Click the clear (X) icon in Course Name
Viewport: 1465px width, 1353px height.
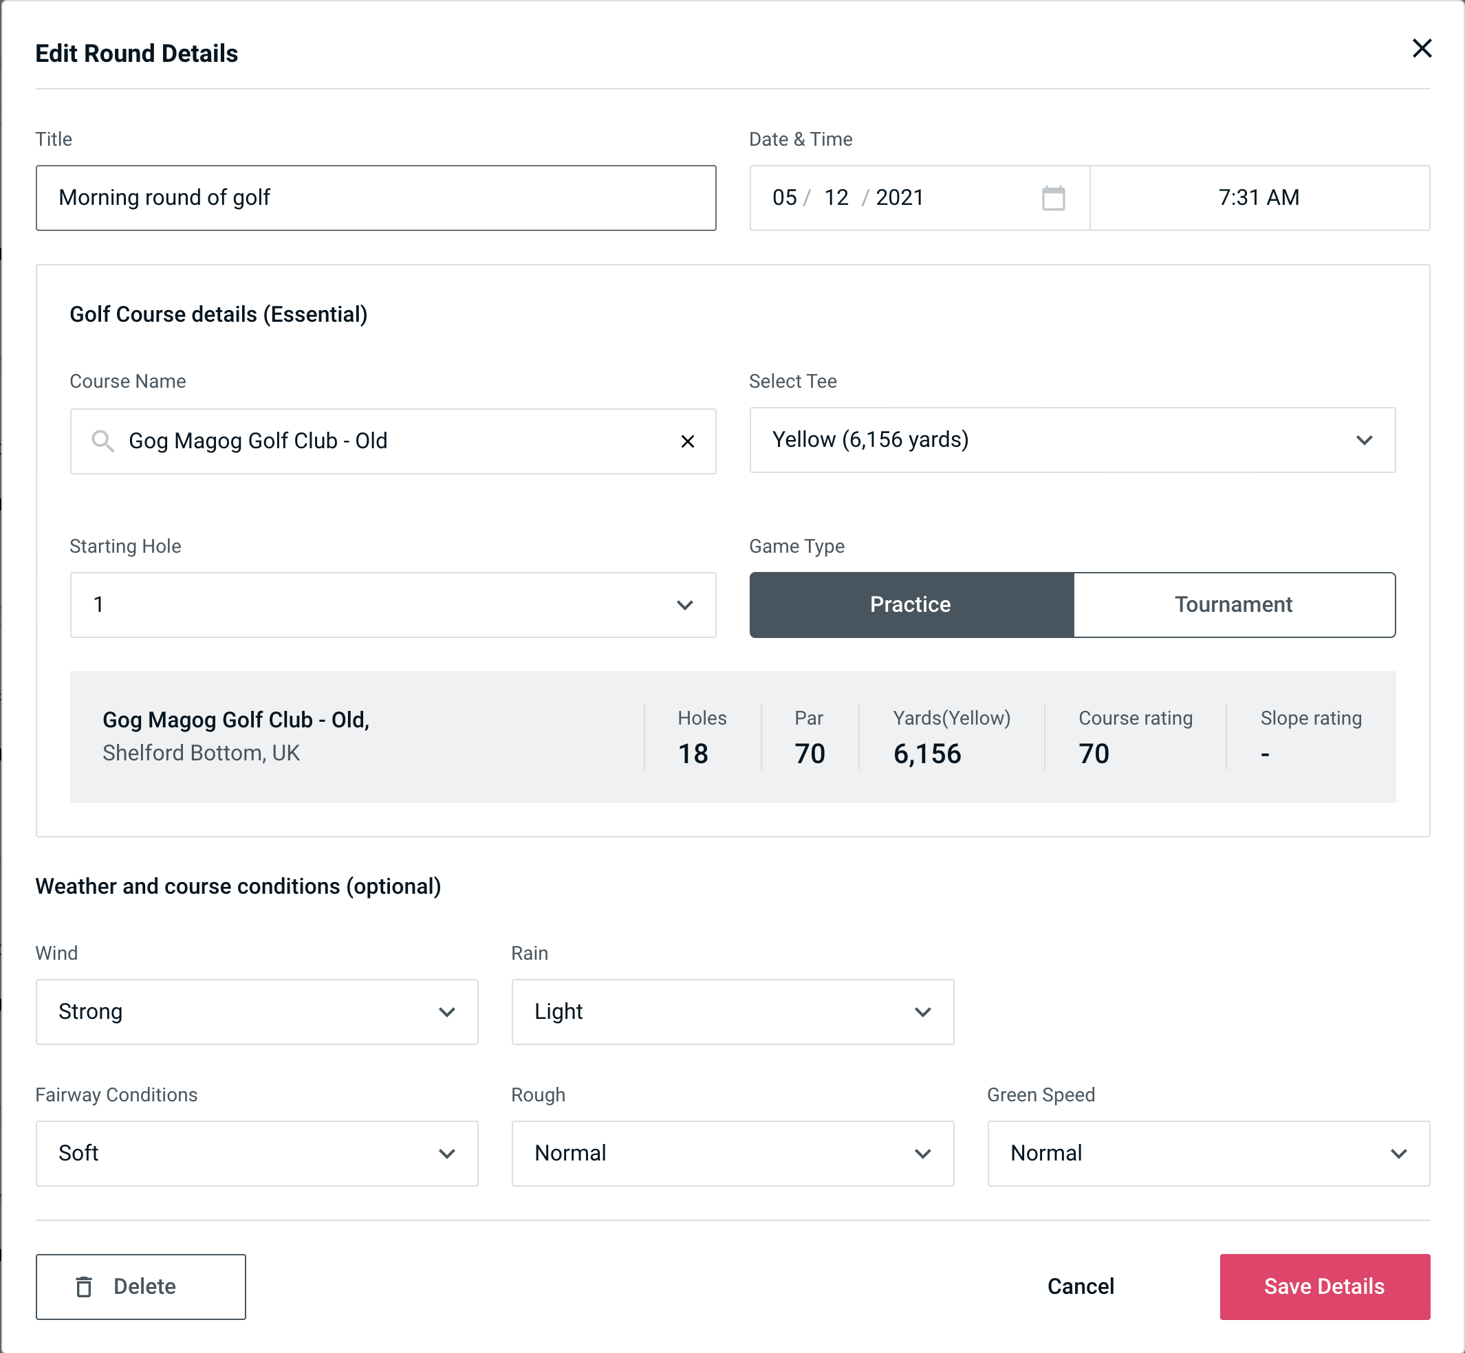pyautogui.click(x=688, y=441)
